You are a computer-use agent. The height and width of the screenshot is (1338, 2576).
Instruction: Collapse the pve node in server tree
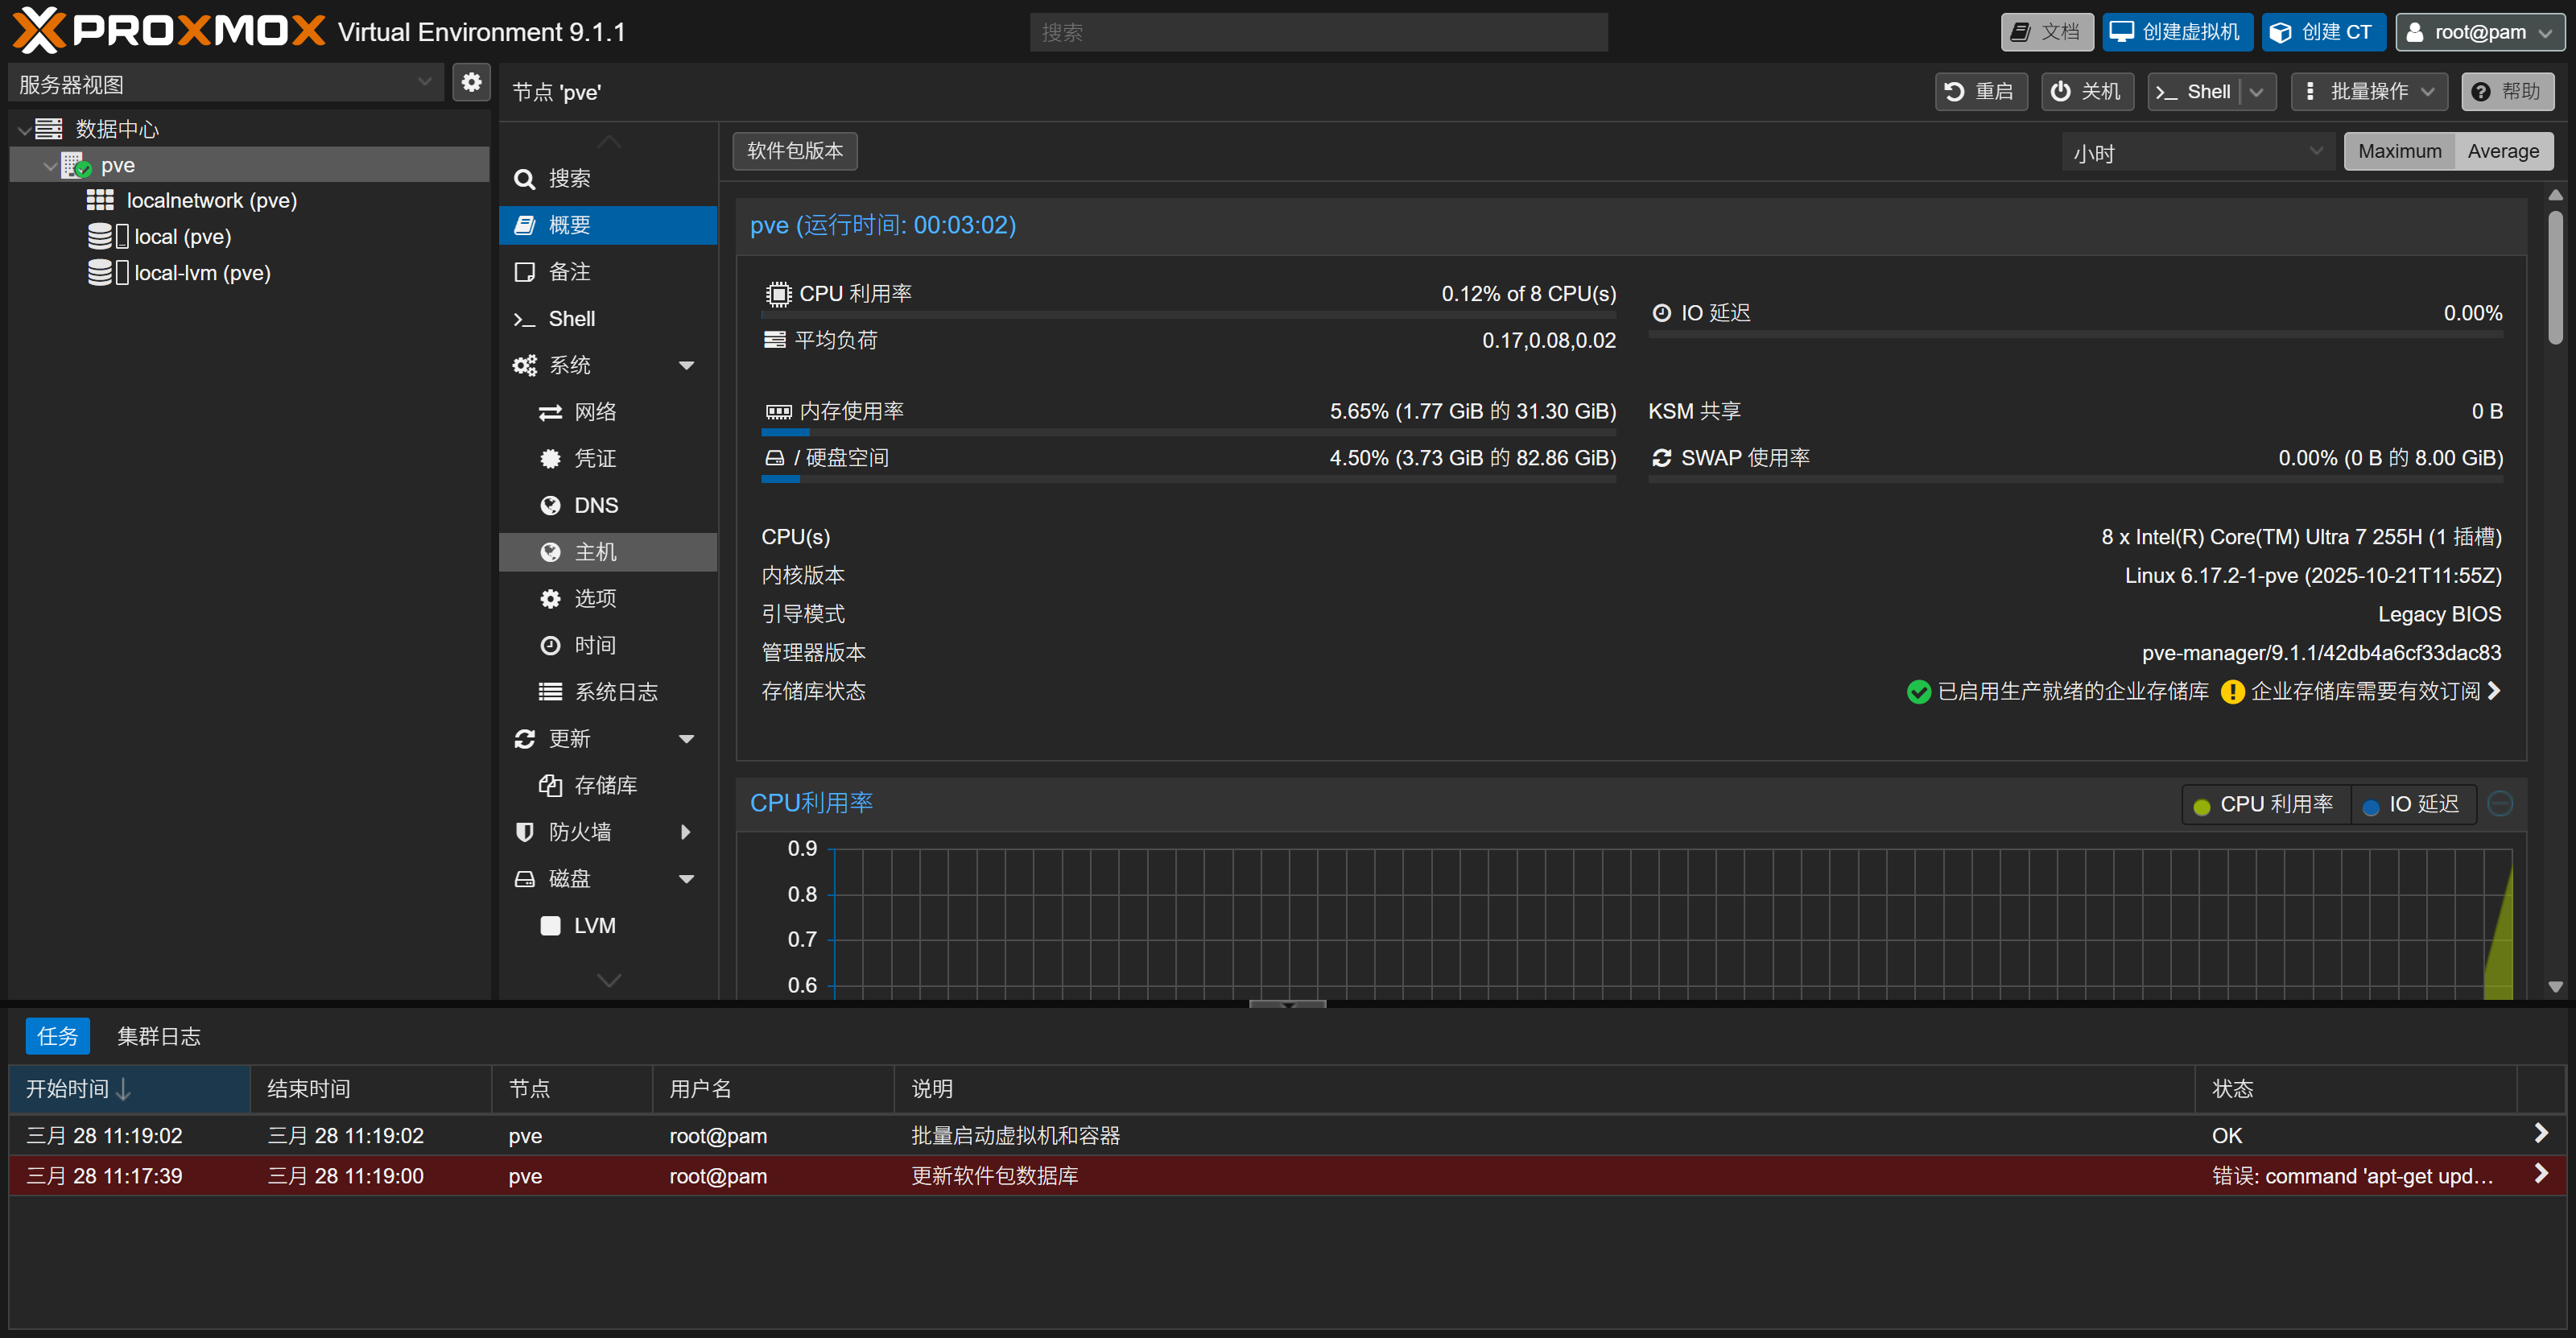coord(49,165)
